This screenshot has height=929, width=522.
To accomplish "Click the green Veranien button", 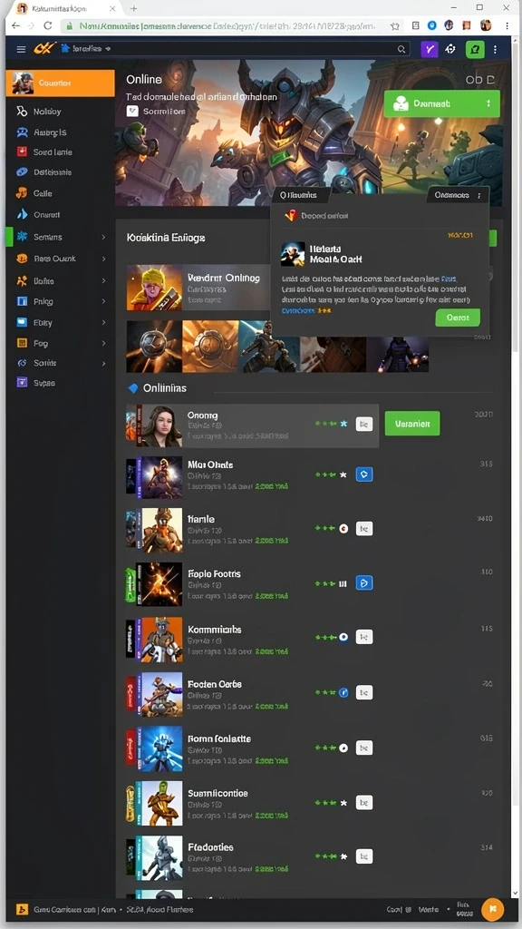I will 412,424.
